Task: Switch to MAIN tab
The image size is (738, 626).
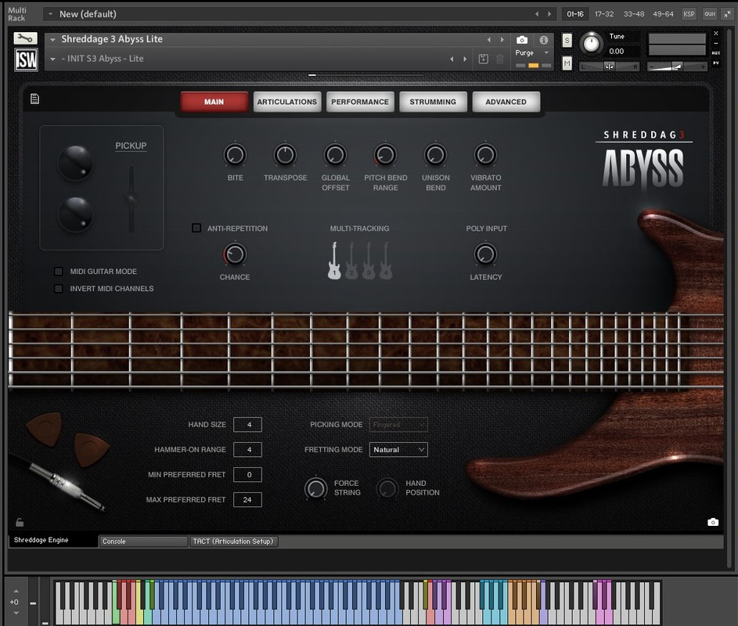Action: pyautogui.click(x=214, y=102)
